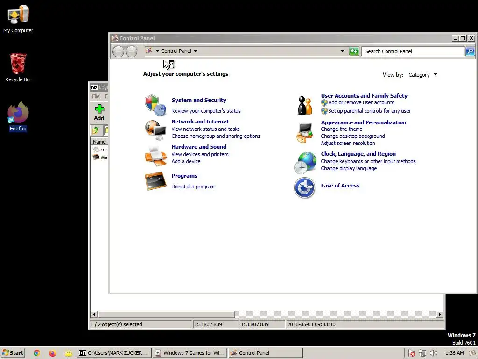This screenshot has height=359, width=478.
Task: Open System and Security link
Action: 199,100
